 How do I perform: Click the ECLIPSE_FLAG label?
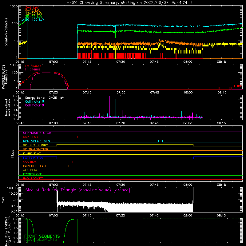click(34, 158)
